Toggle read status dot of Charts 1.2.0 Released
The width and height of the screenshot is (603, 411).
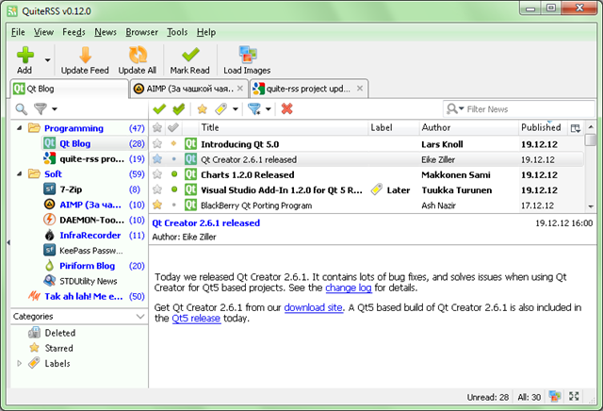[174, 174]
